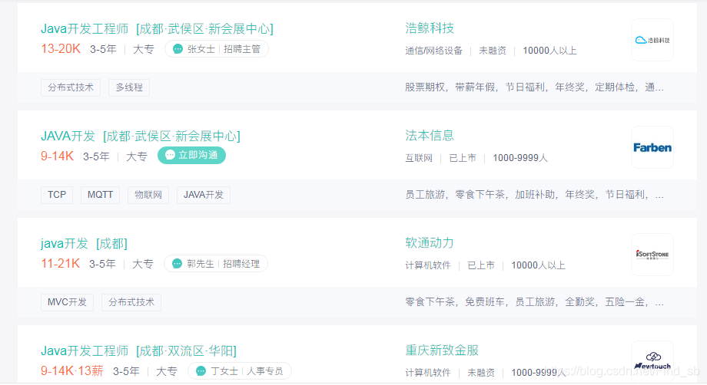Click the Newtouch company logo
The image size is (707, 385).
click(652, 359)
